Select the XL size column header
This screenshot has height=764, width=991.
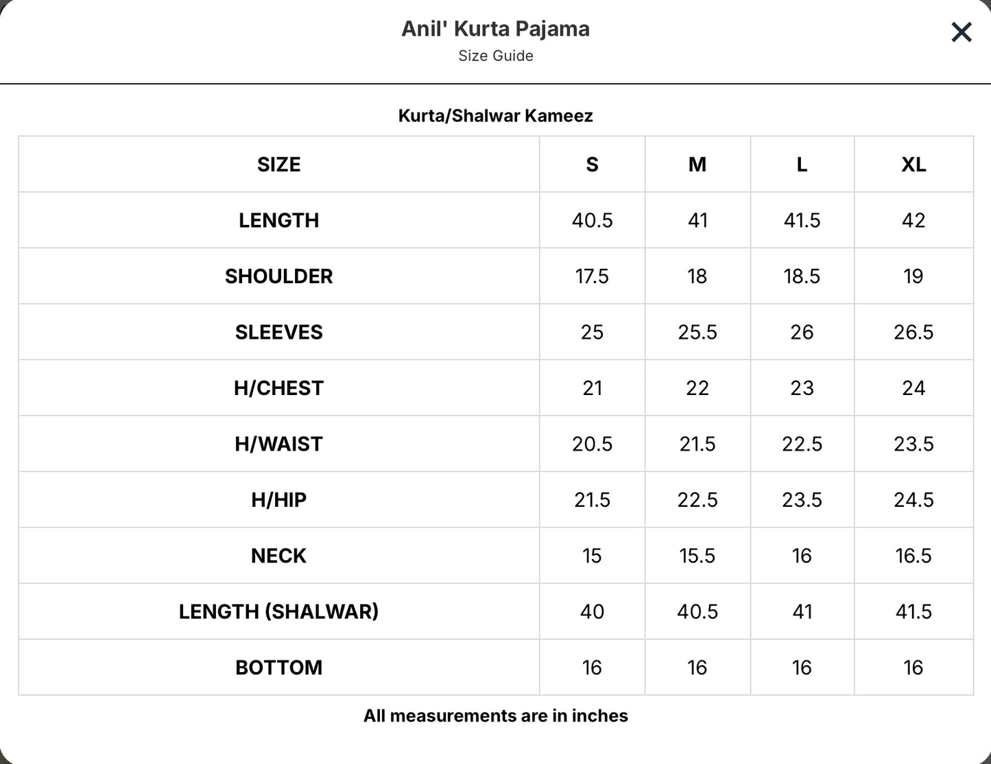coord(914,165)
